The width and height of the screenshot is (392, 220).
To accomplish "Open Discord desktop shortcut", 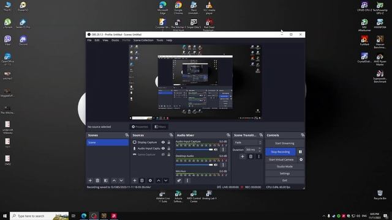I will point(23,41).
